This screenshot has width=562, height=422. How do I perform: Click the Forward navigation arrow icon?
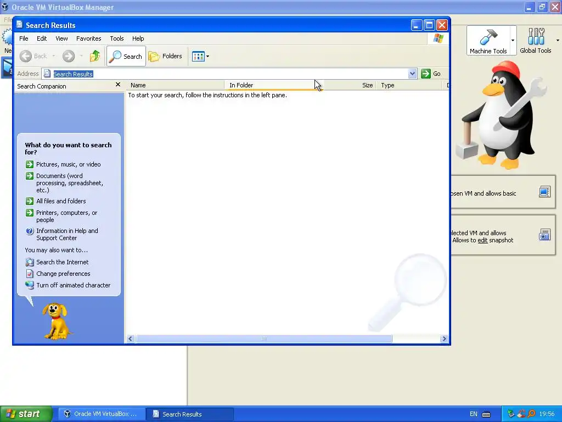(69, 56)
